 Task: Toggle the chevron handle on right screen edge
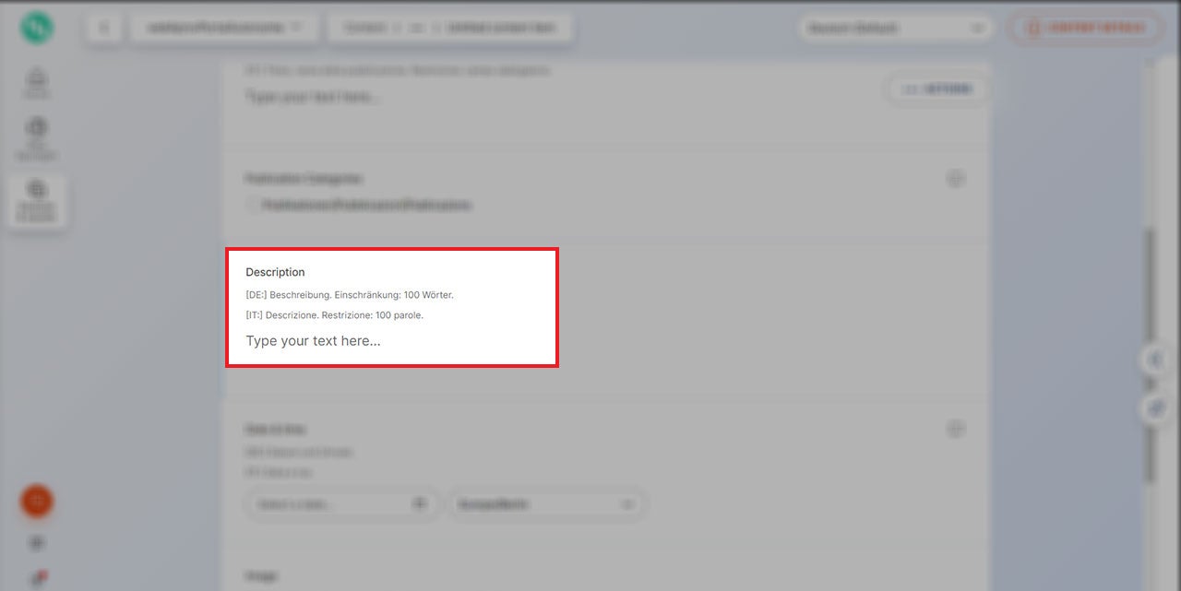1155,360
